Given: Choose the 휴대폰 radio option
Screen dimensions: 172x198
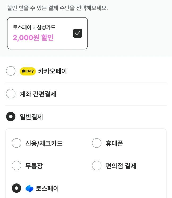Looking at the screenshot, I should click(97, 143).
